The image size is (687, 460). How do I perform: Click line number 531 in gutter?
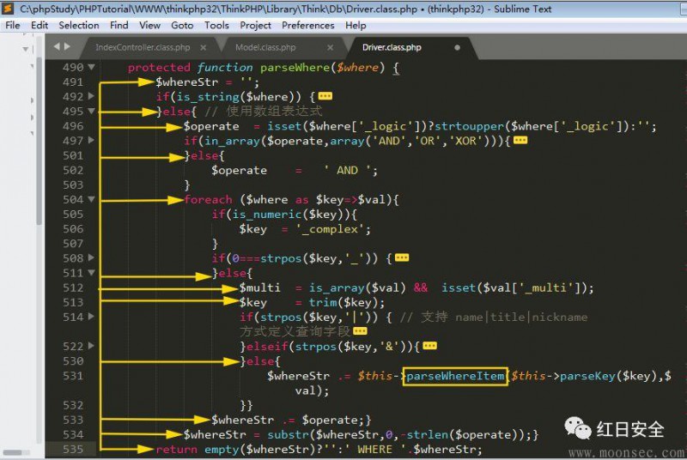pos(73,376)
